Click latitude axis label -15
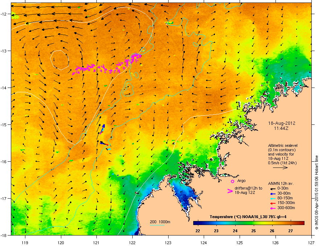Screen dimensions: 319x246 pyautogui.click(x=4, y=124)
